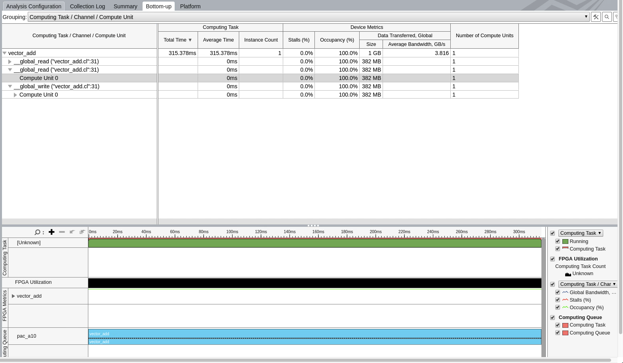623x363 pixels.
Task: Sort by the Instance Count column header
Action: click(261, 40)
